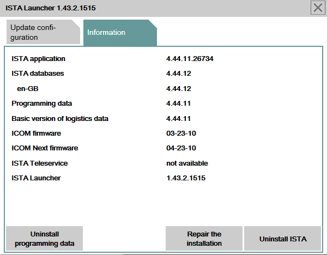Screen dimensions: 327x255
Task: Click the 'not available' Teleservice value
Action: click(x=187, y=163)
